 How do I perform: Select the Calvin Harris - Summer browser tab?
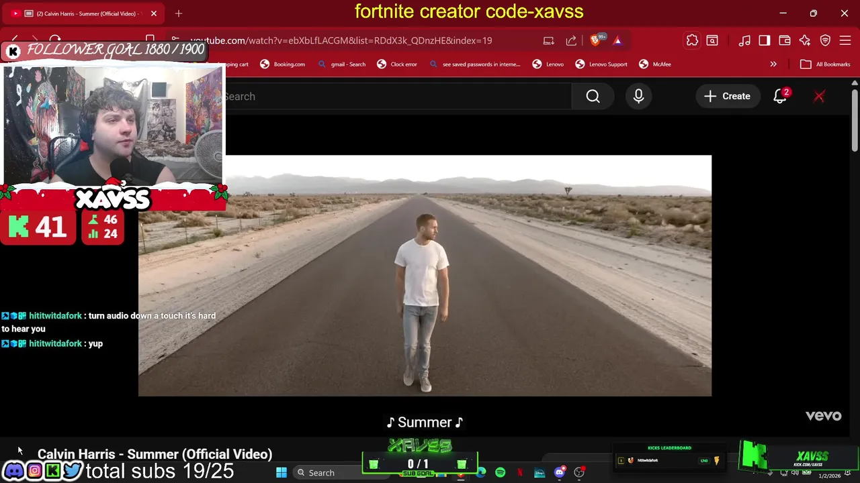(84, 13)
